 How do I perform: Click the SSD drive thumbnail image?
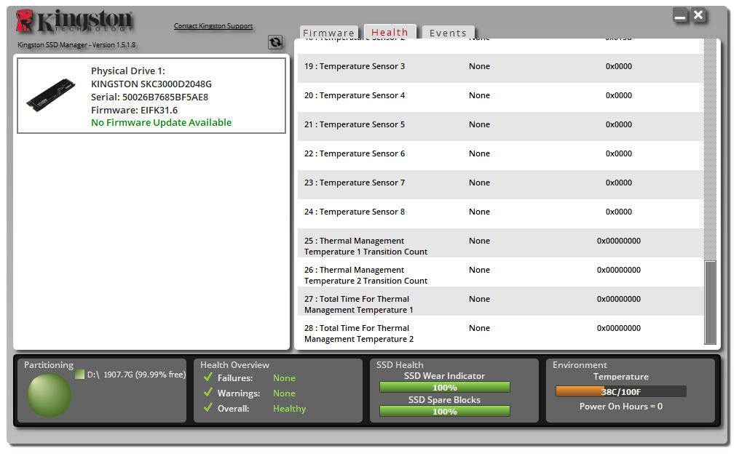coord(51,95)
